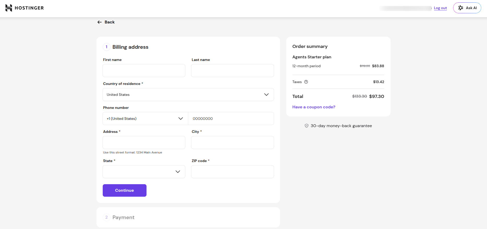Screen dimensions: 487x229
Task: Click the street format hint text
Action: pos(132,152)
